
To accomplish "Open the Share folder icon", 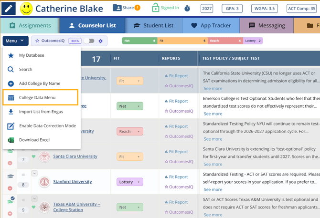I will pyautogui.click(x=117, y=8).
